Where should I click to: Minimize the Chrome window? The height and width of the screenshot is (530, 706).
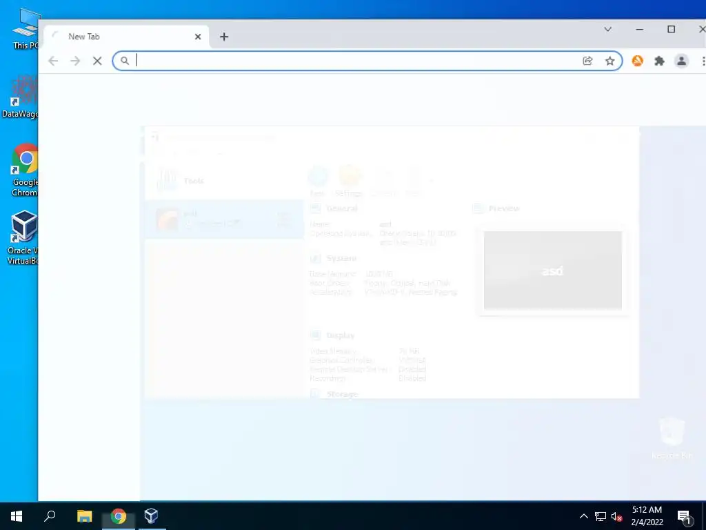coord(639,29)
